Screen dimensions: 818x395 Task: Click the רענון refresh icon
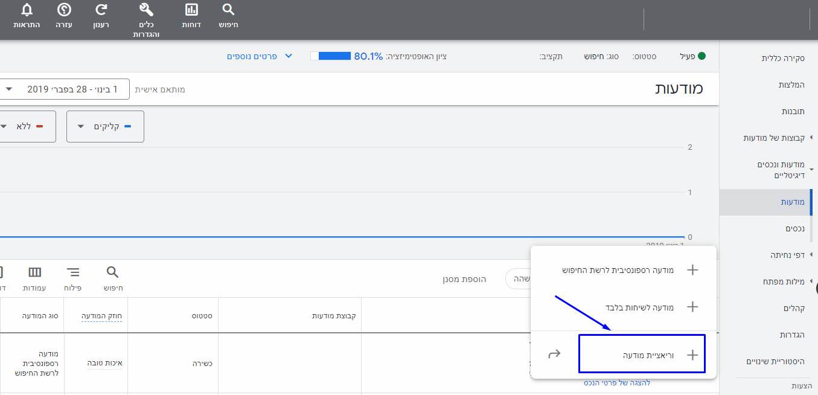[x=102, y=10]
